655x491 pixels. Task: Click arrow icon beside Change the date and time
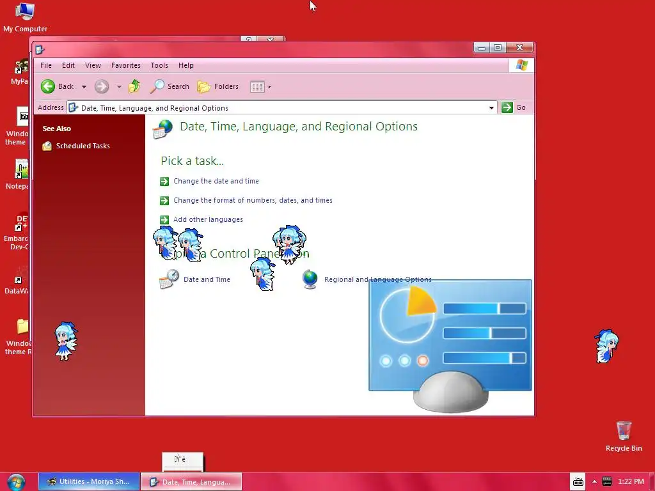coord(164,181)
